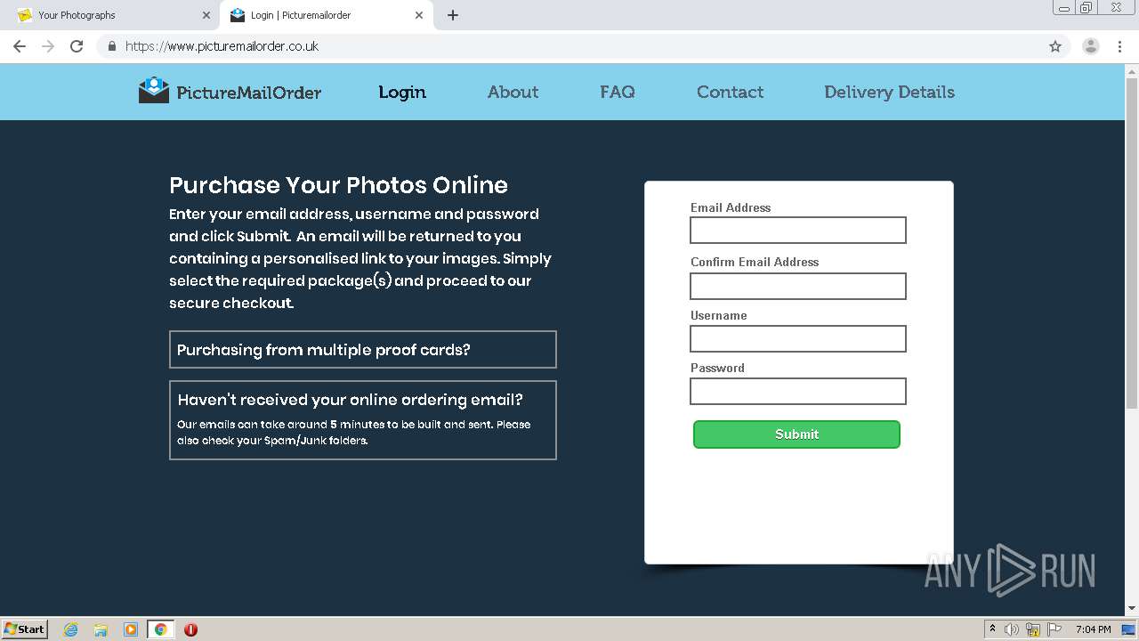The height and width of the screenshot is (641, 1139).
Task: Click the green Submit button
Action: click(x=796, y=434)
